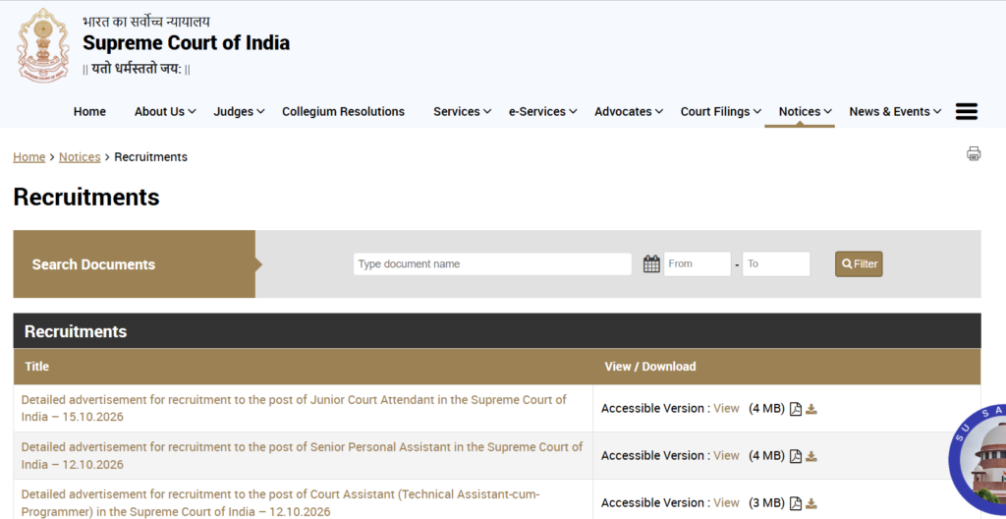
Task: Download the Court Assistant Technical Assistant advertisement
Action: coord(811,503)
